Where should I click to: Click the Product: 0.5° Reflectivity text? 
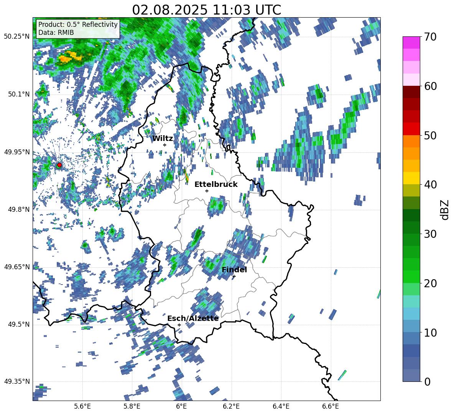pos(78,25)
